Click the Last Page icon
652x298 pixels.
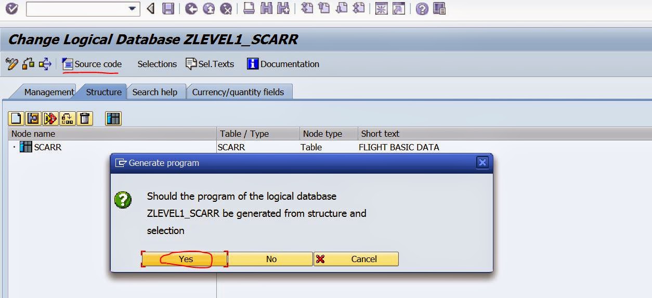click(x=358, y=9)
